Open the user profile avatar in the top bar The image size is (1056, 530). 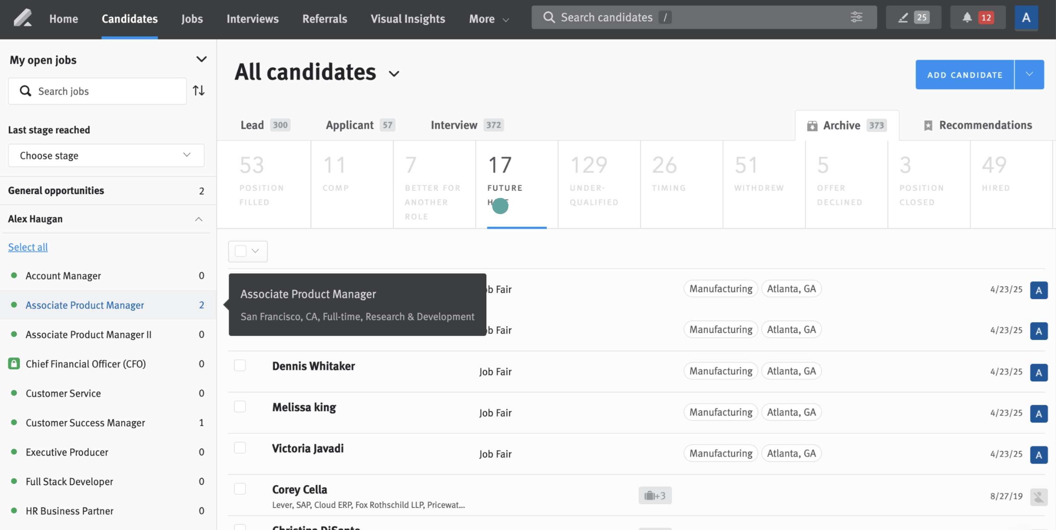pos(1026,18)
